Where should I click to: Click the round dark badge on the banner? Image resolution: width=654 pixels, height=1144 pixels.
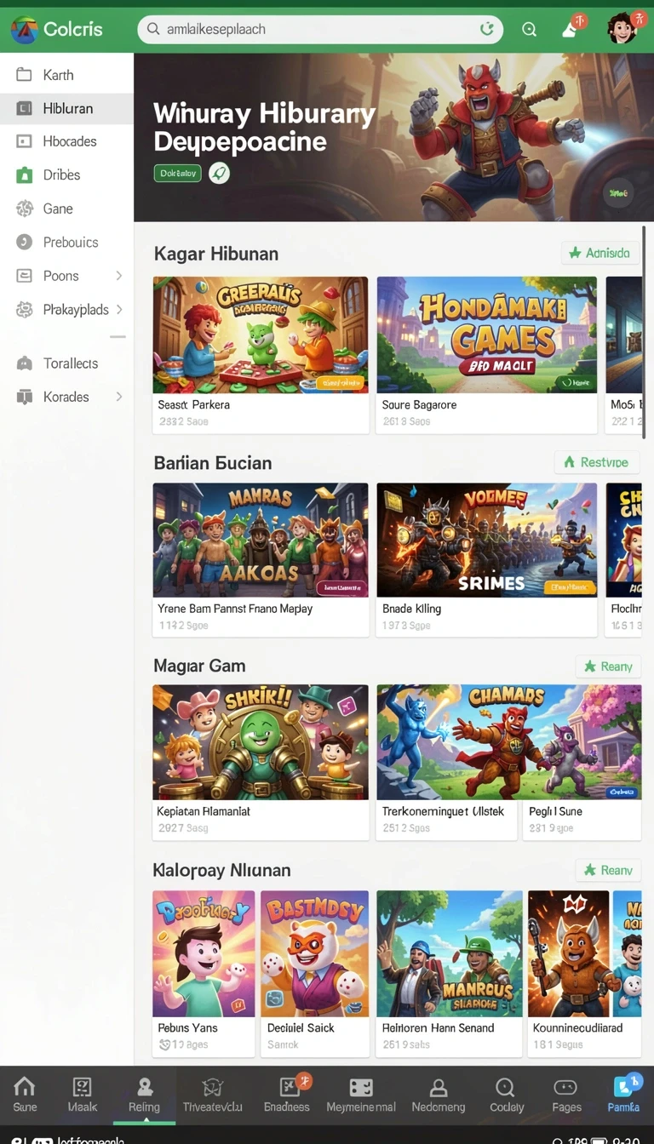coord(617,193)
